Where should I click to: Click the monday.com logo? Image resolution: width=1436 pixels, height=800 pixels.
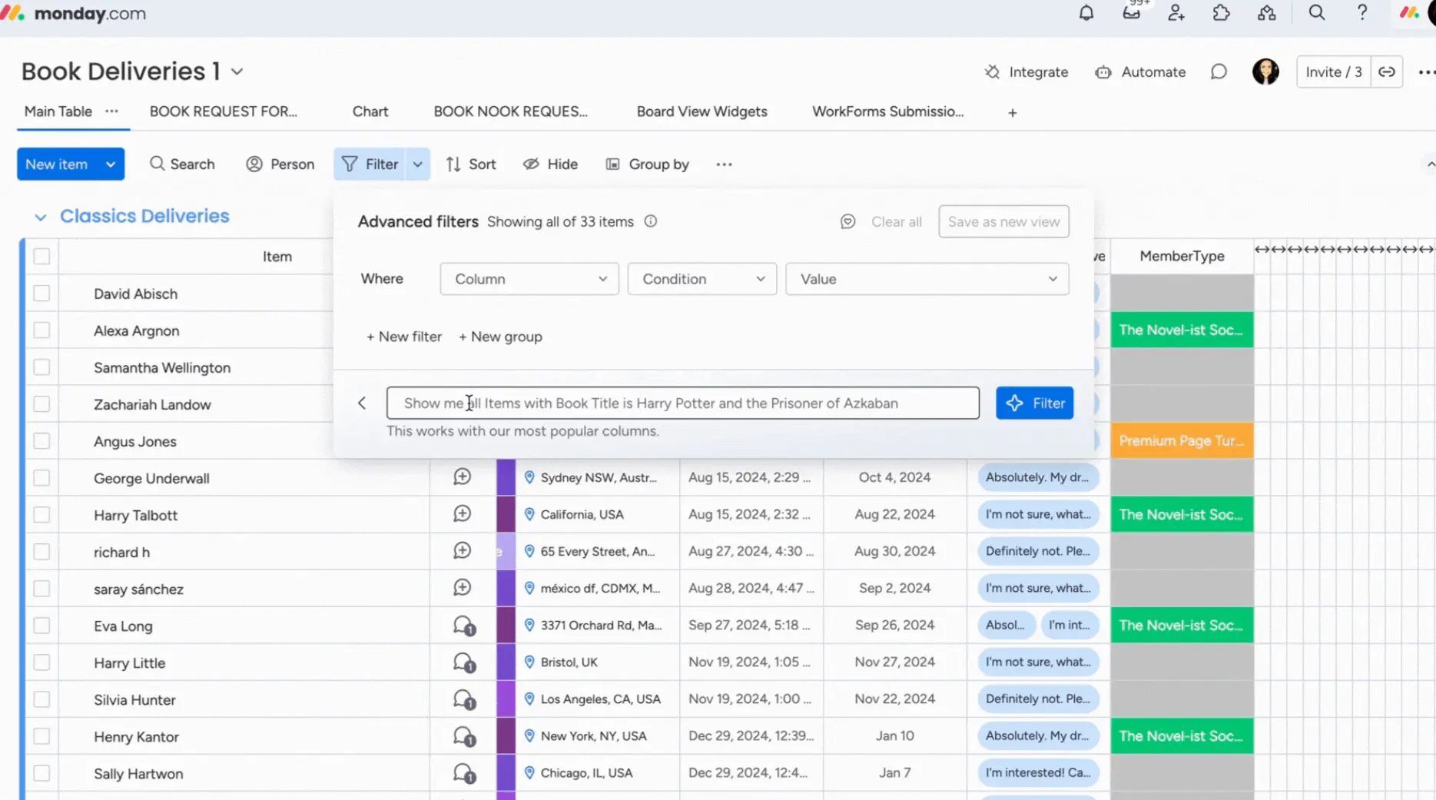[x=74, y=13]
